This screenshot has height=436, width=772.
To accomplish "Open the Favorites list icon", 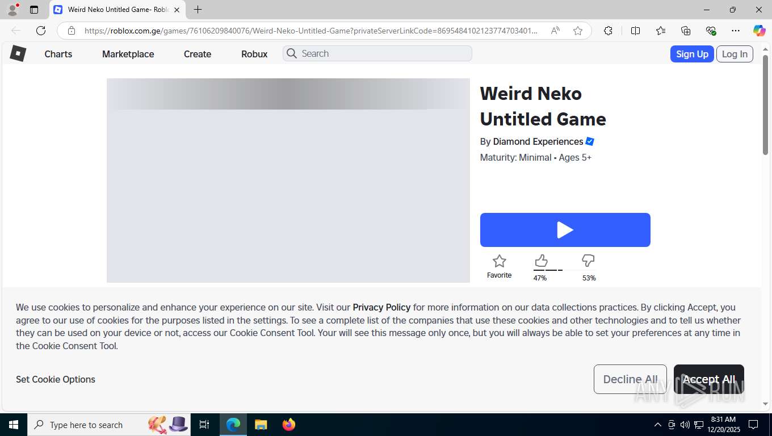I will [x=661, y=31].
